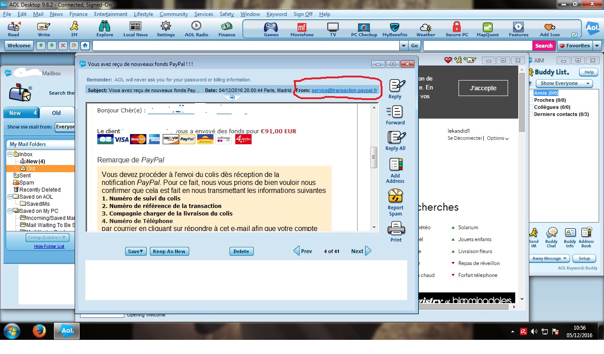Switch to the Old mail tab

click(x=57, y=113)
